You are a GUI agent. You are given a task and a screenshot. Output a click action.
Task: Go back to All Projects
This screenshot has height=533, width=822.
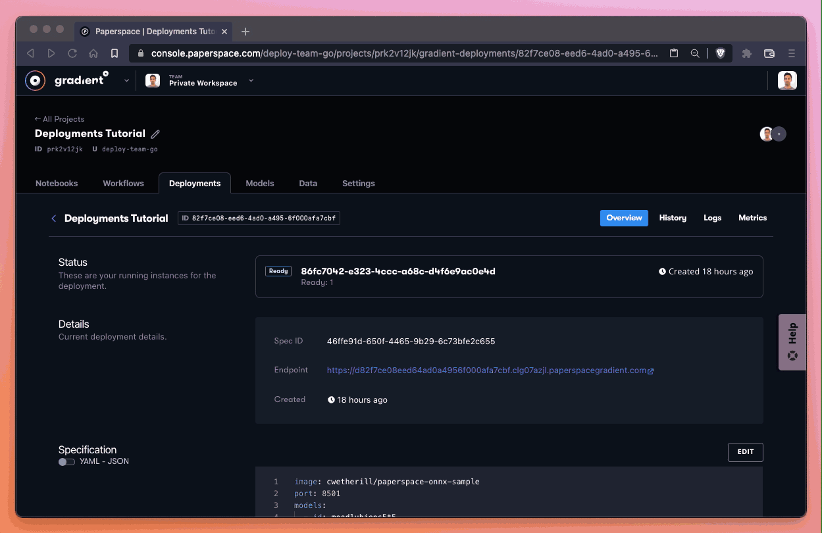tap(59, 119)
